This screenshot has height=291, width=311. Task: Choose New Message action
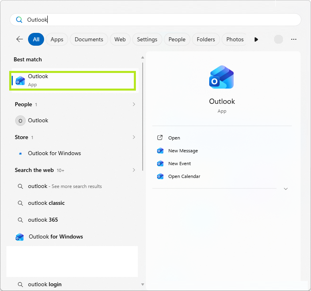pos(183,151)
